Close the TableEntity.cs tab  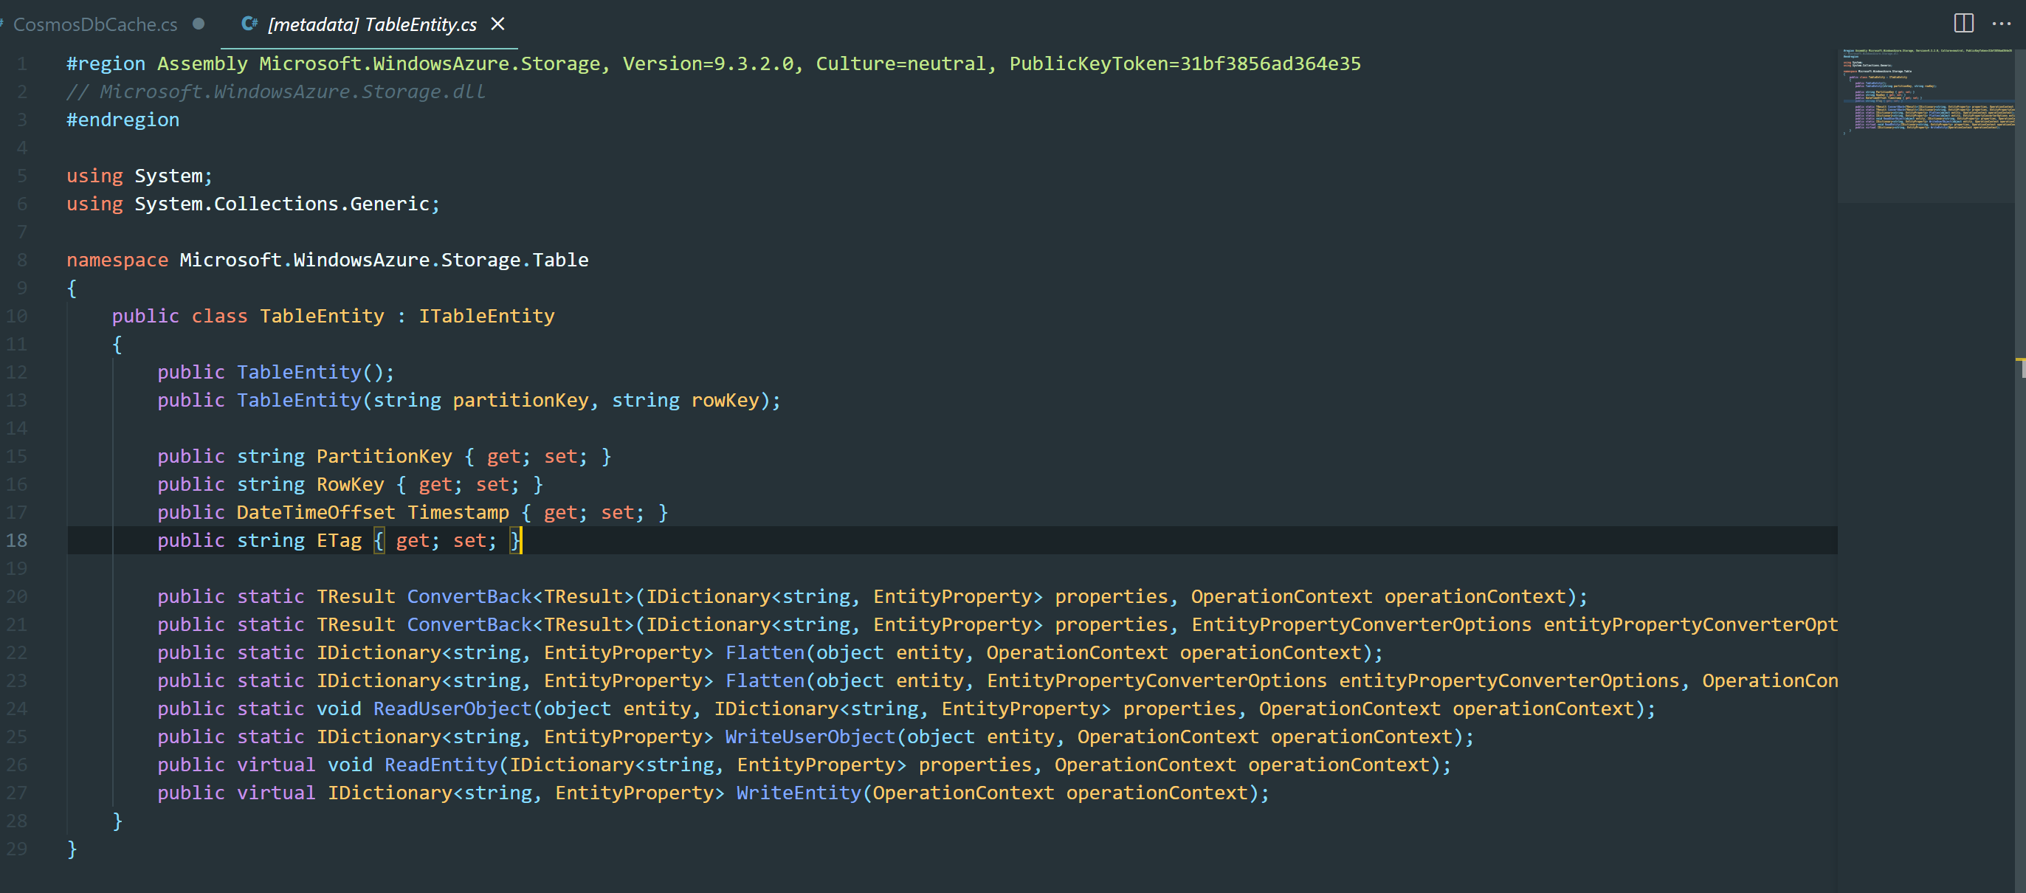pyautogui.click(x=498, y=24)
